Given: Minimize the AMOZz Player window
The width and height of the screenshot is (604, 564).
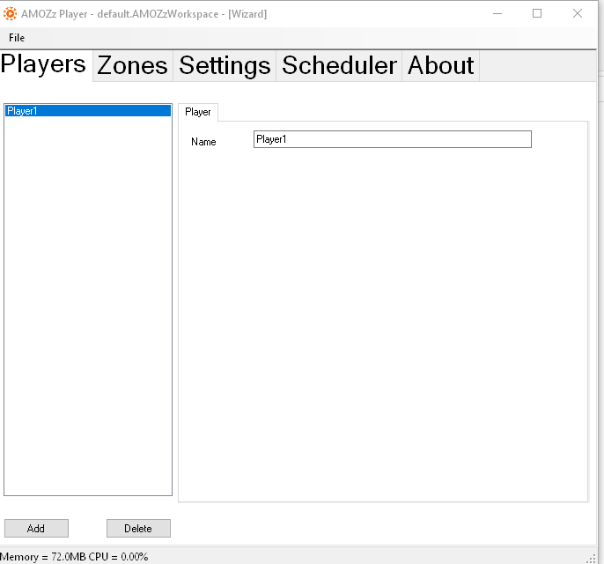Looking at the screenshot, I should tap(496, 13).
